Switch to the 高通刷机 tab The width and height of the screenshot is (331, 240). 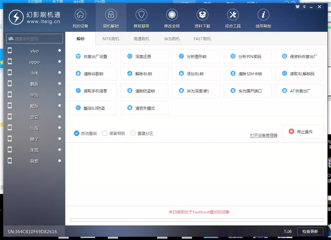tap(141, 39)
